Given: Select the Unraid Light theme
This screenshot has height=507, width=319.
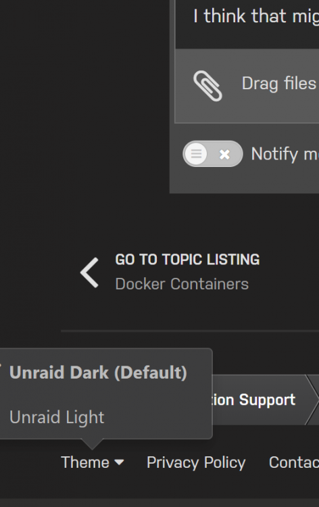Looking at the screenshot, I should (57, 417).
